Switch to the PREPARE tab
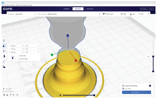Screen dimensions: 157x99 66,9
